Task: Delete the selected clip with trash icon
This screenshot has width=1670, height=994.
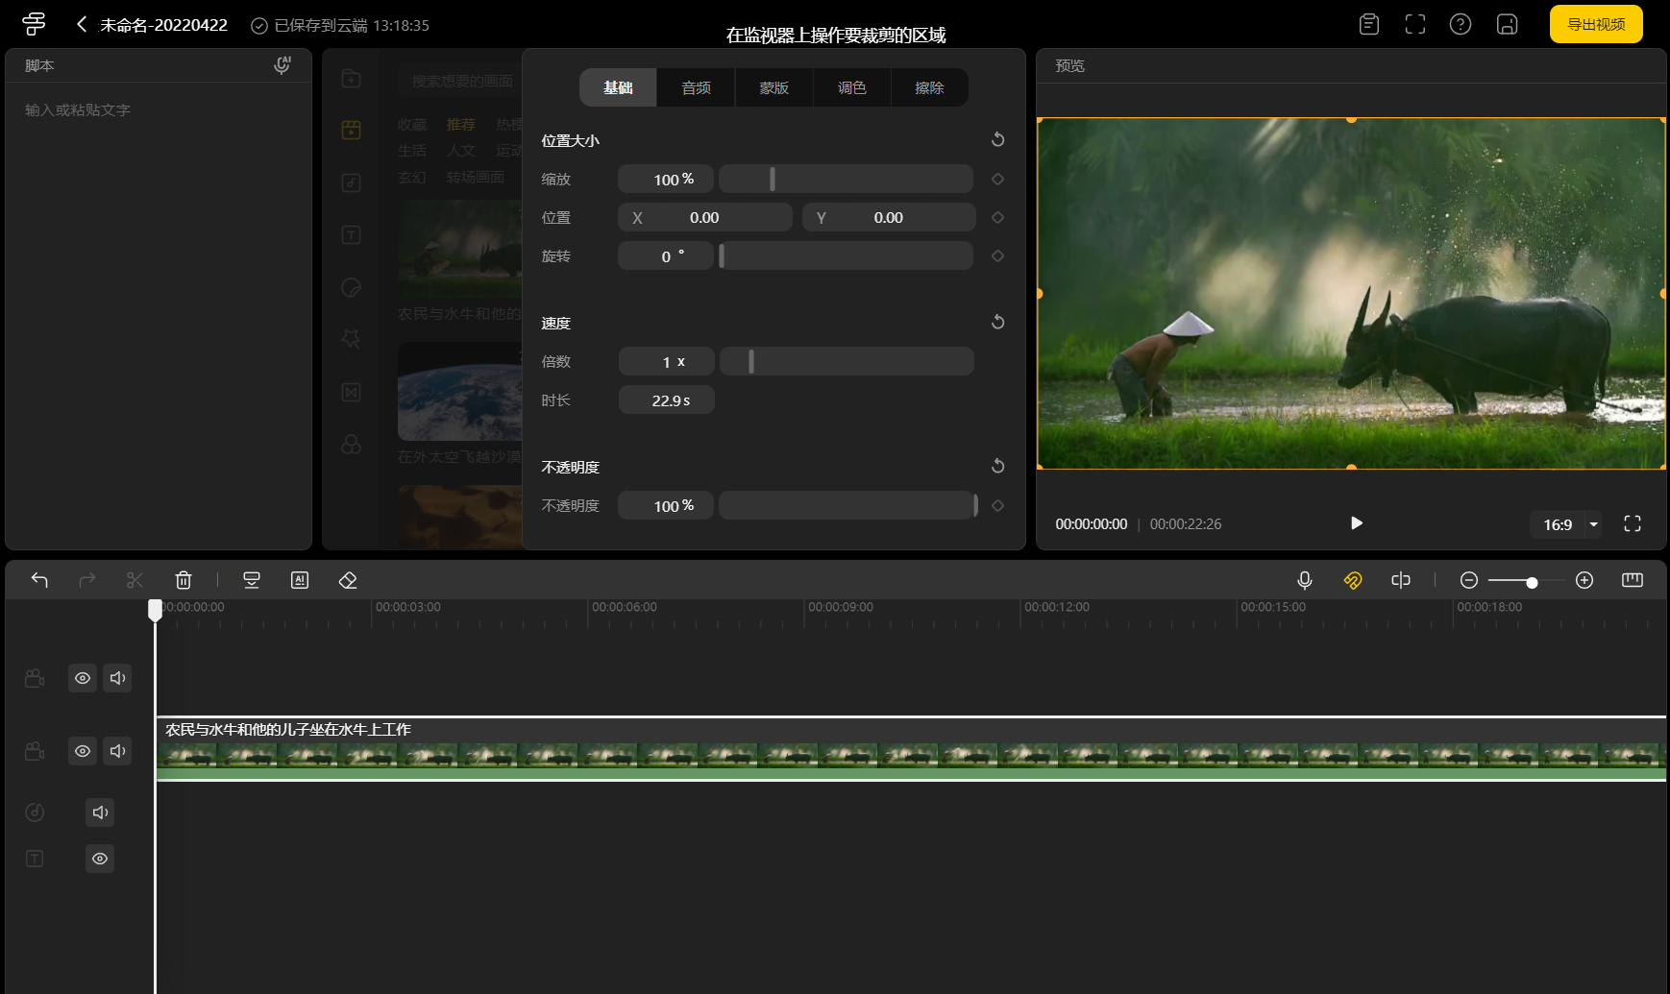Action: (x=184, y=580)
